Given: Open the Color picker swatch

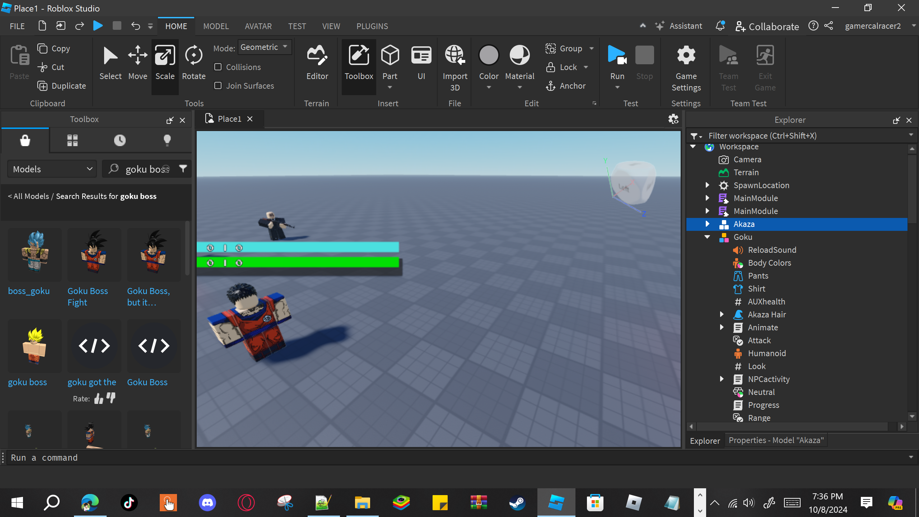Looking at the screenshot, I should click(489, 56).
